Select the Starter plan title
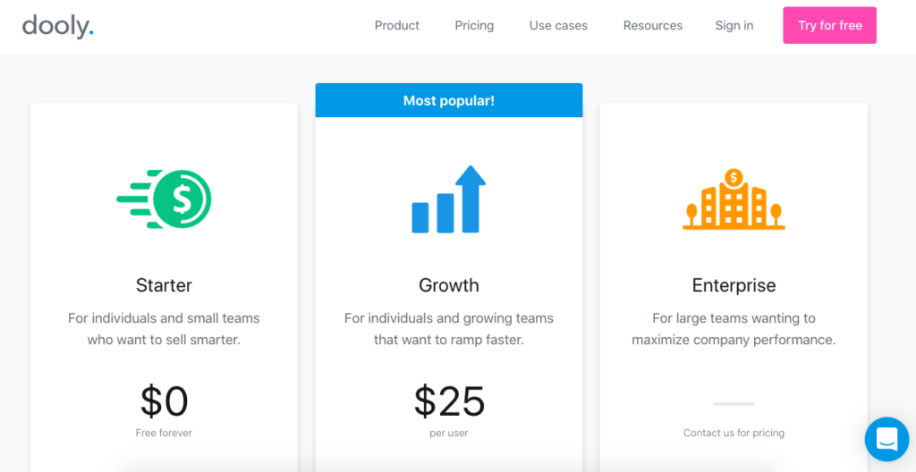 point(164,285)
